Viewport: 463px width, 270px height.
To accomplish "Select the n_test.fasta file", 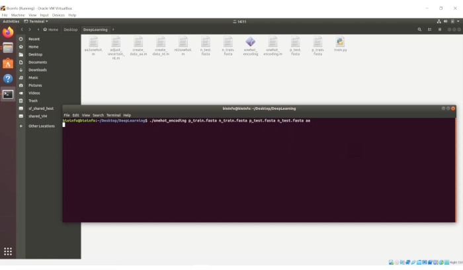I will [x=206, y=46].
